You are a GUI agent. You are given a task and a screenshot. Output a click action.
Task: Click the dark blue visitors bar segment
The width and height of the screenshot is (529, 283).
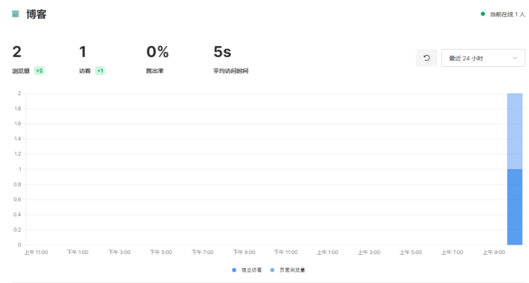(x=515, y=207)
